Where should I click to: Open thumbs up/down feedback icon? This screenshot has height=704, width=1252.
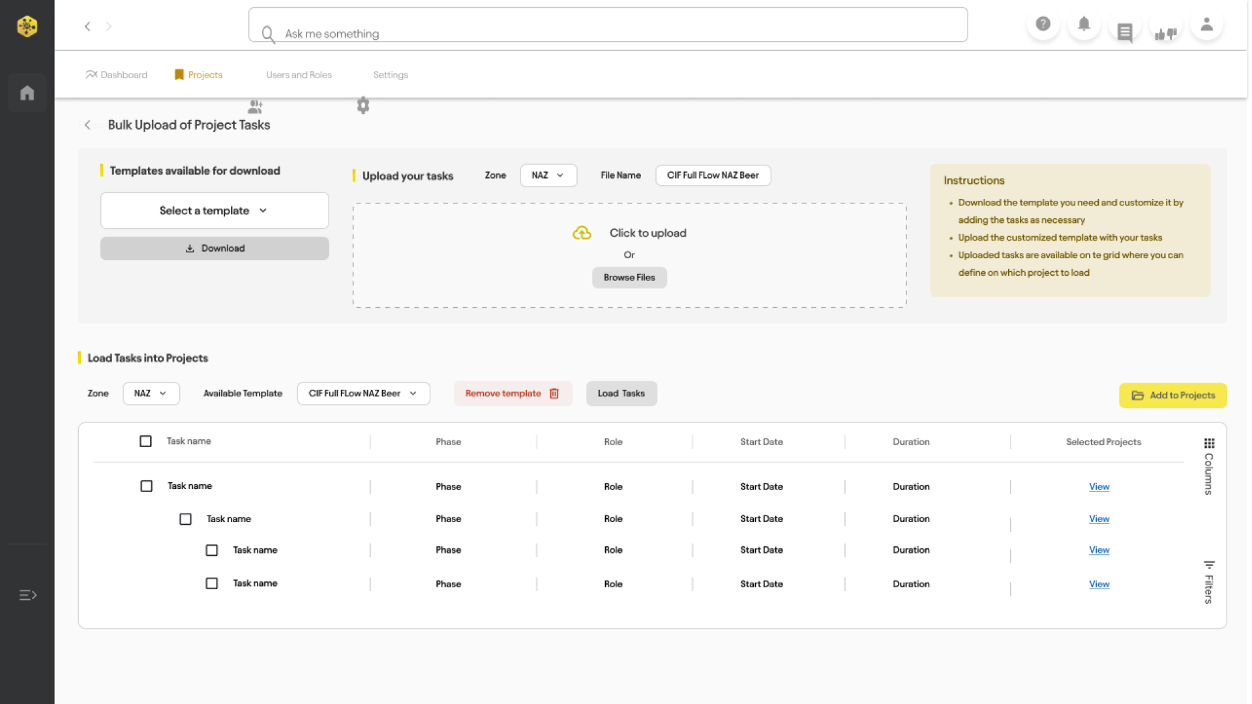1166,33
